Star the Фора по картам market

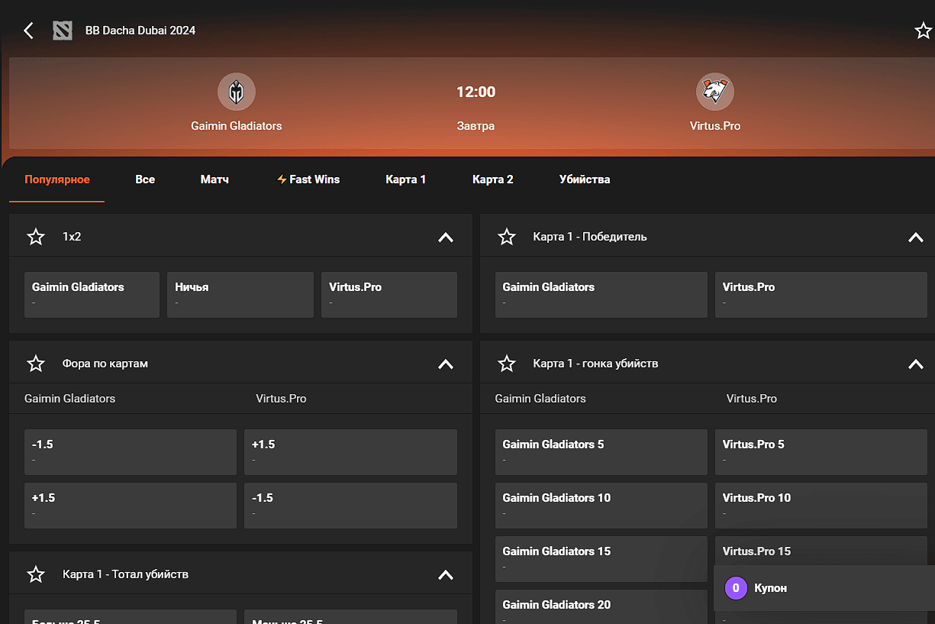[x=36, y=364]
